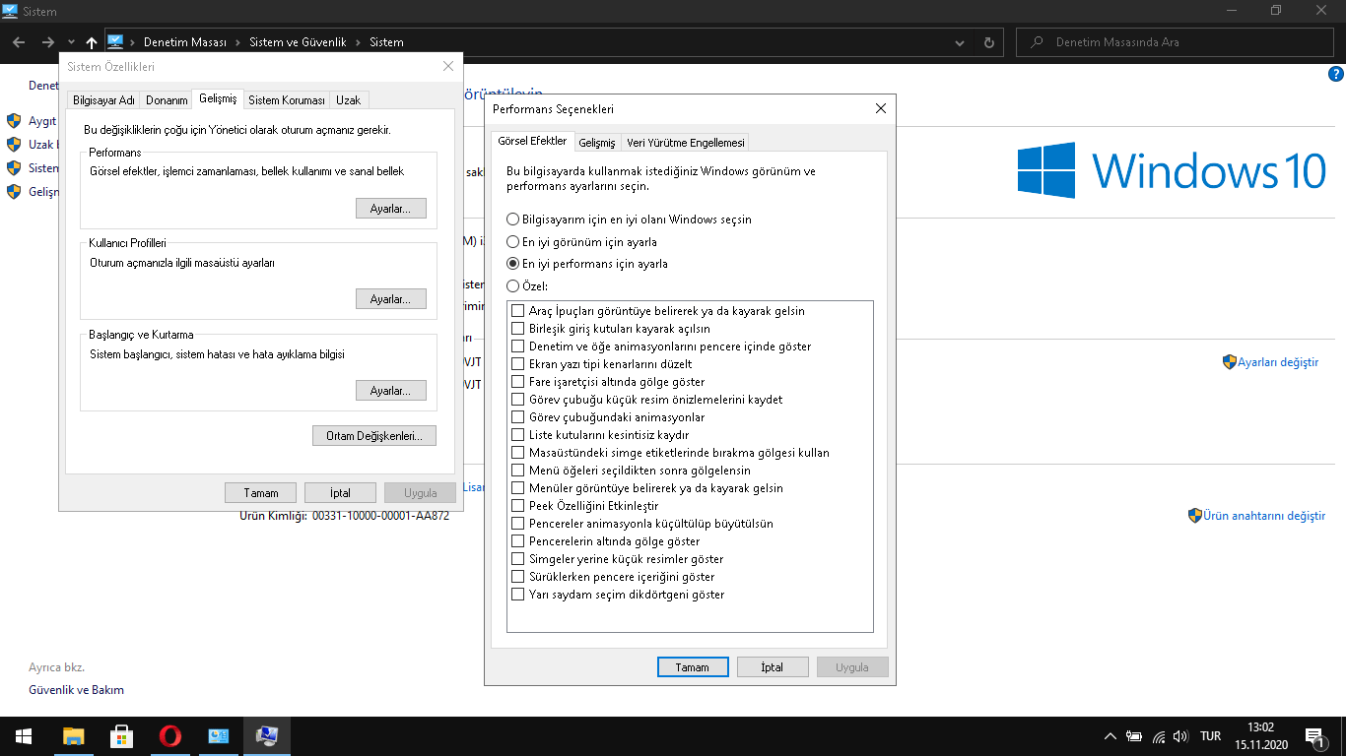Open the 'Bilgisayar Adı' tab
1346x756 pixels.
(103, 100)
